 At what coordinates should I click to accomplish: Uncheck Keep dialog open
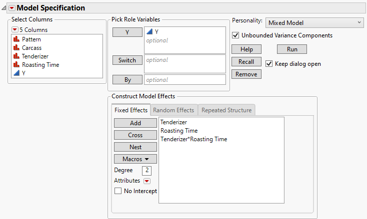(x=269, y=64)
